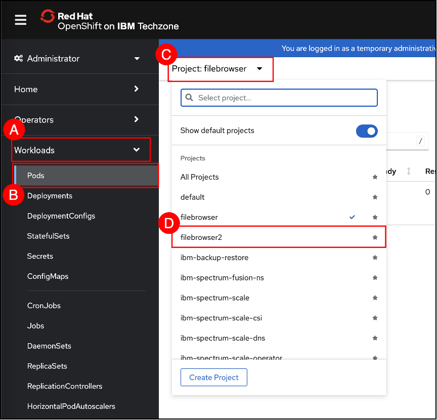This screenshot has width=437, height=420.
Task: Open the hamburger navigation menu
Action: point(20,20)
